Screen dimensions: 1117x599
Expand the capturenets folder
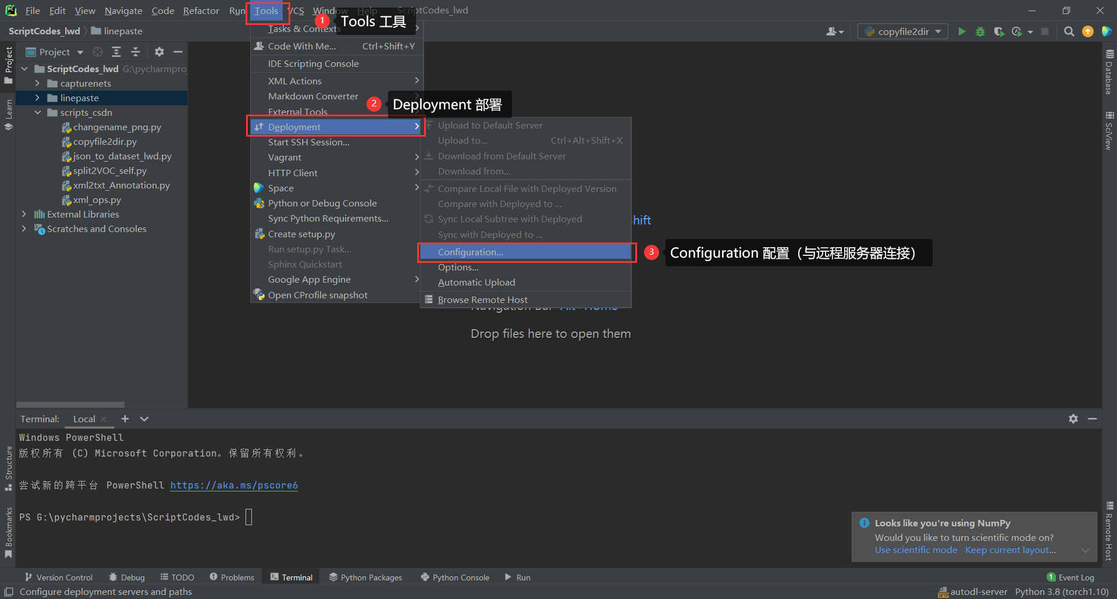tap(37, 83)
